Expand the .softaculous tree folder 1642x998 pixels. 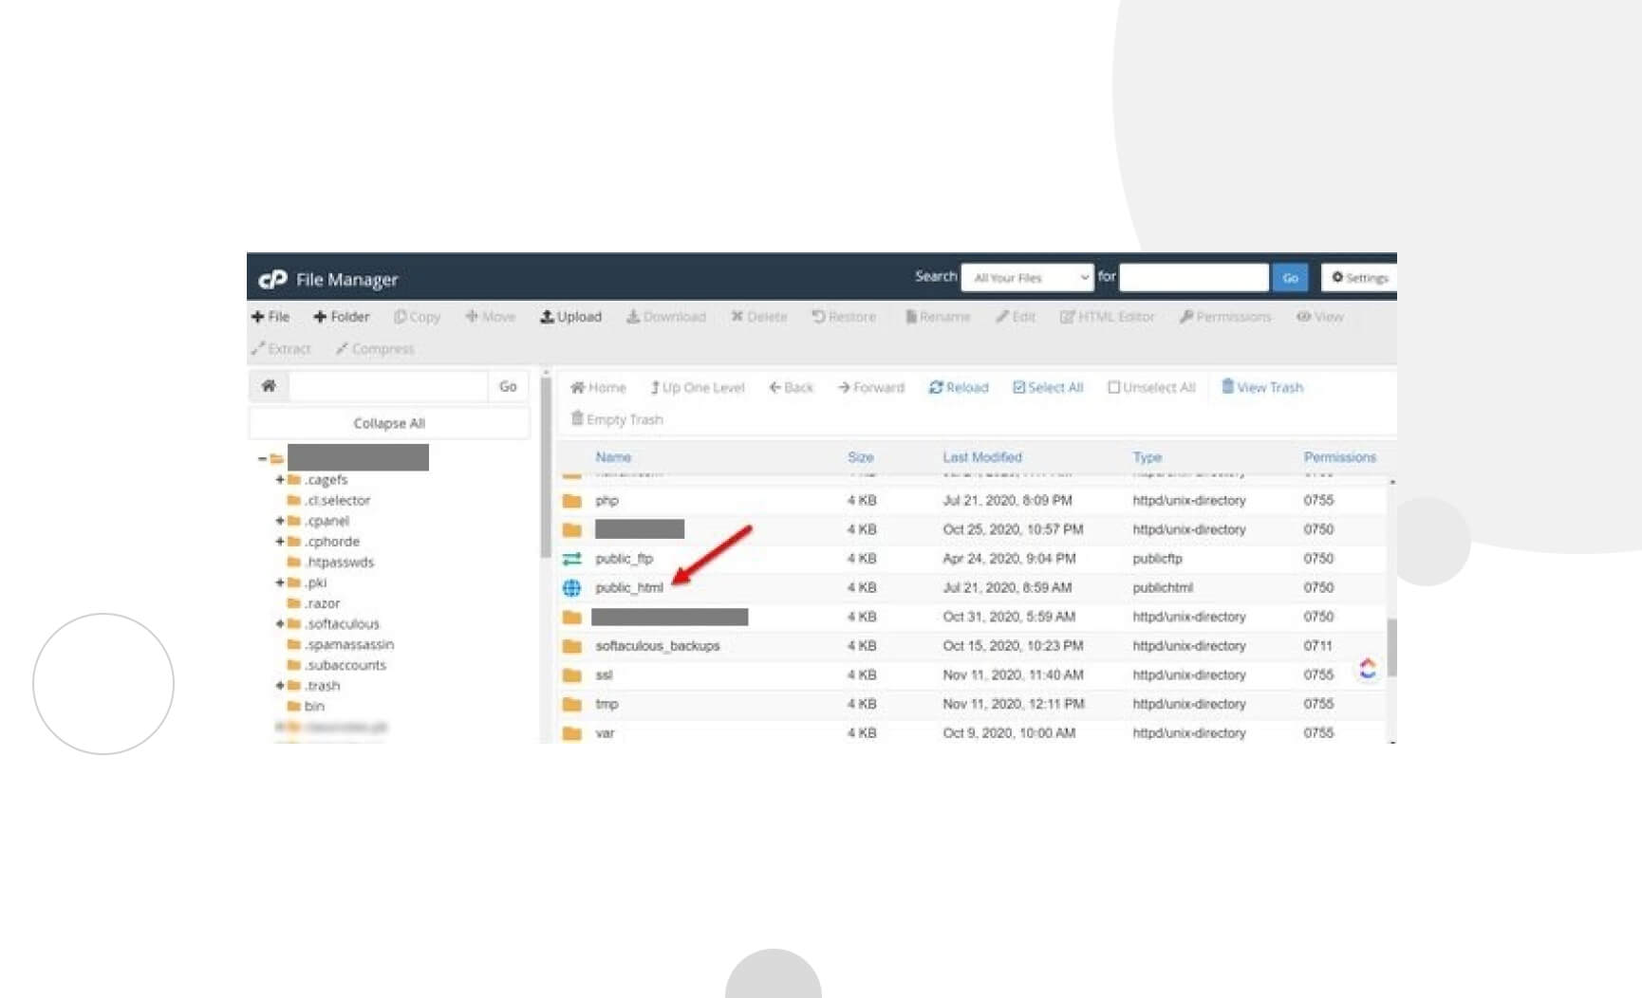pos(280,624)
